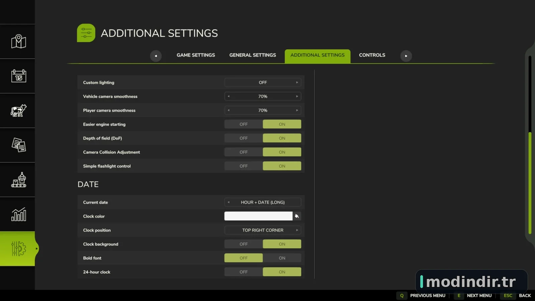
Task: Change Current date format with left arrow
Action: point(229,202)
